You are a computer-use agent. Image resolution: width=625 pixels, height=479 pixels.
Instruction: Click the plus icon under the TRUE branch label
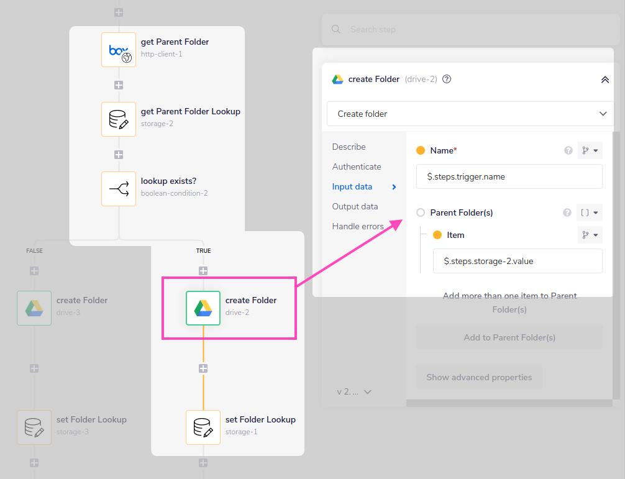[203, 271]
